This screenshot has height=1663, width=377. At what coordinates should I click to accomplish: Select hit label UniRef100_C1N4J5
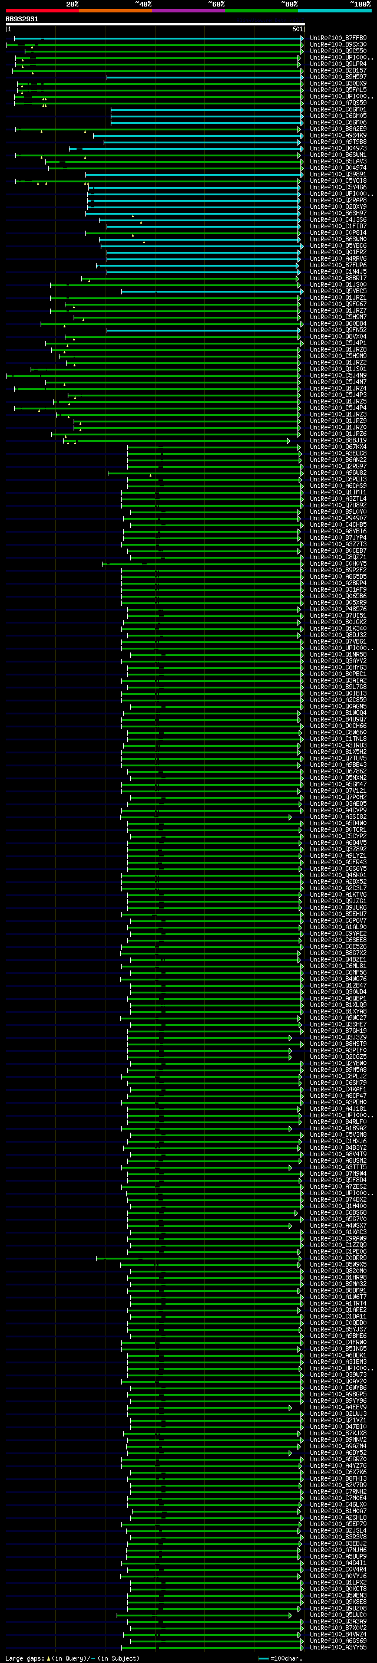click(338, 272)
